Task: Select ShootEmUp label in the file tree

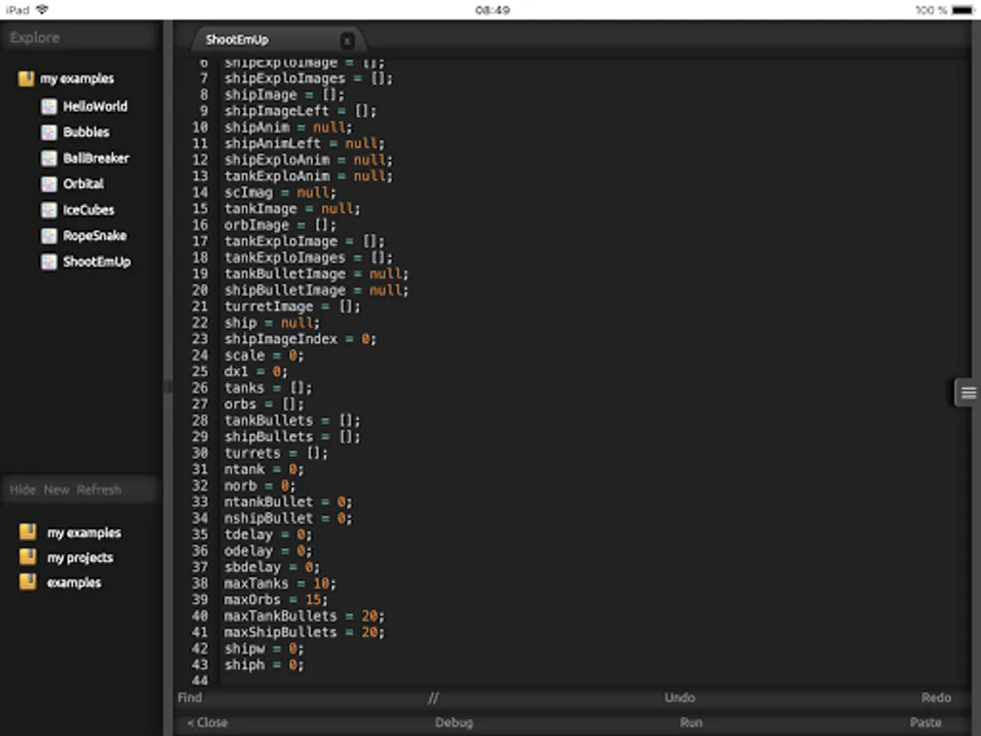Action: tap(96, 262)
